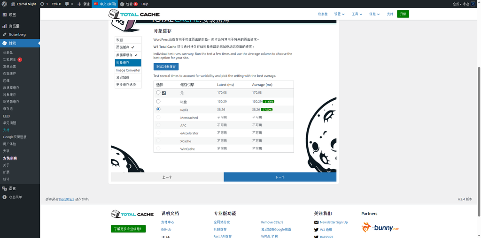
Task: Go to 对象缓存 step of setup guide
Action: point(128,63)
